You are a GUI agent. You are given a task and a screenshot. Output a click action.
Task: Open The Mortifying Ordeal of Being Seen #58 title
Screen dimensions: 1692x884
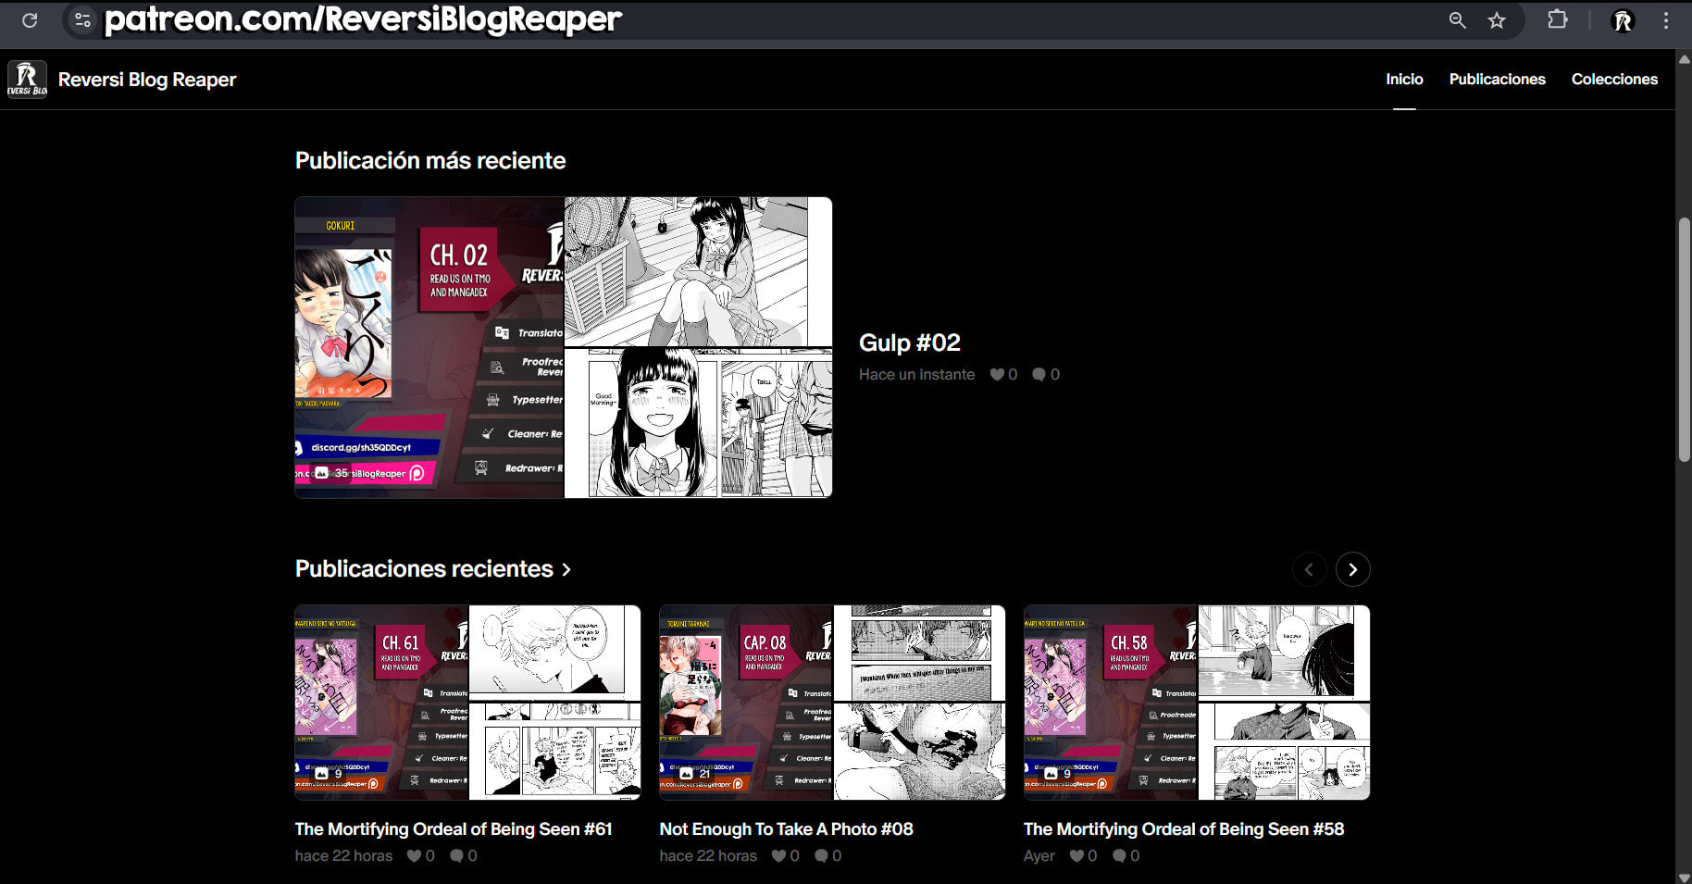tap(1184, 829)
